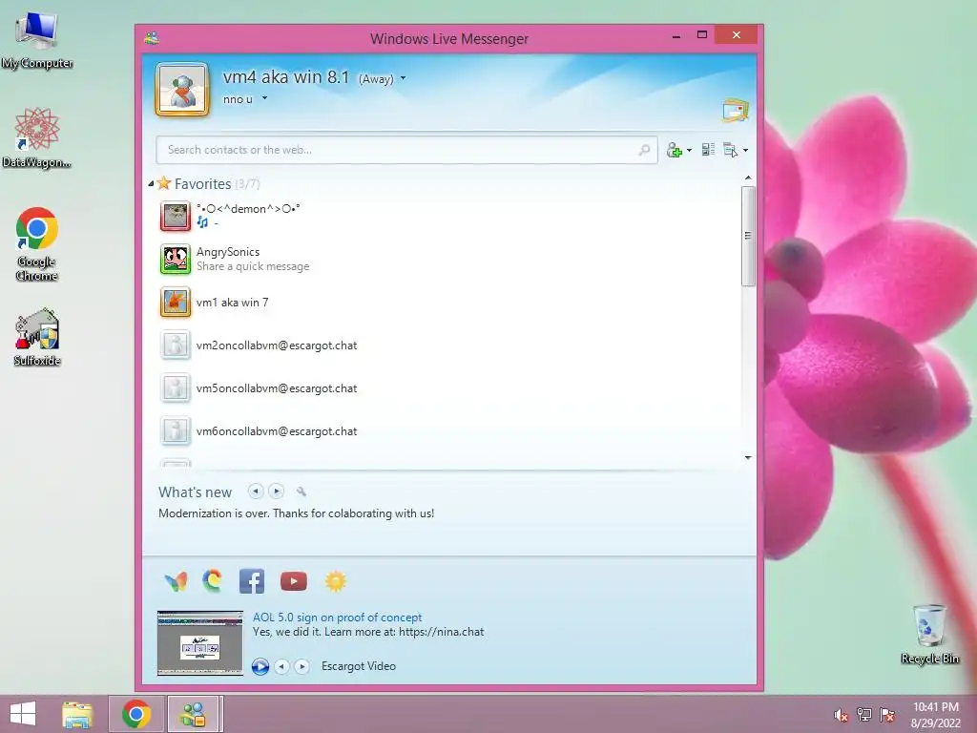Open the personal message dropdown beside nno u

[x=265, y=98]
